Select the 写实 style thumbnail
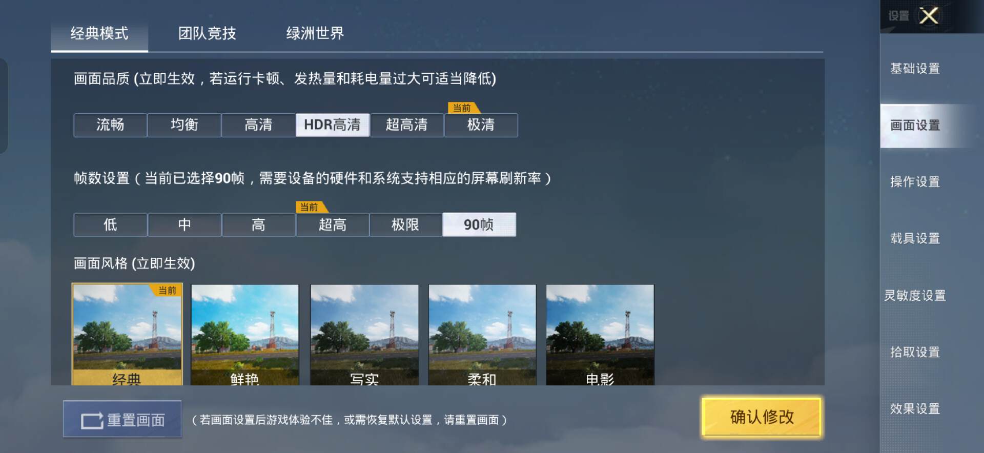This screenshot has width=984, height=453. [364, 335]
